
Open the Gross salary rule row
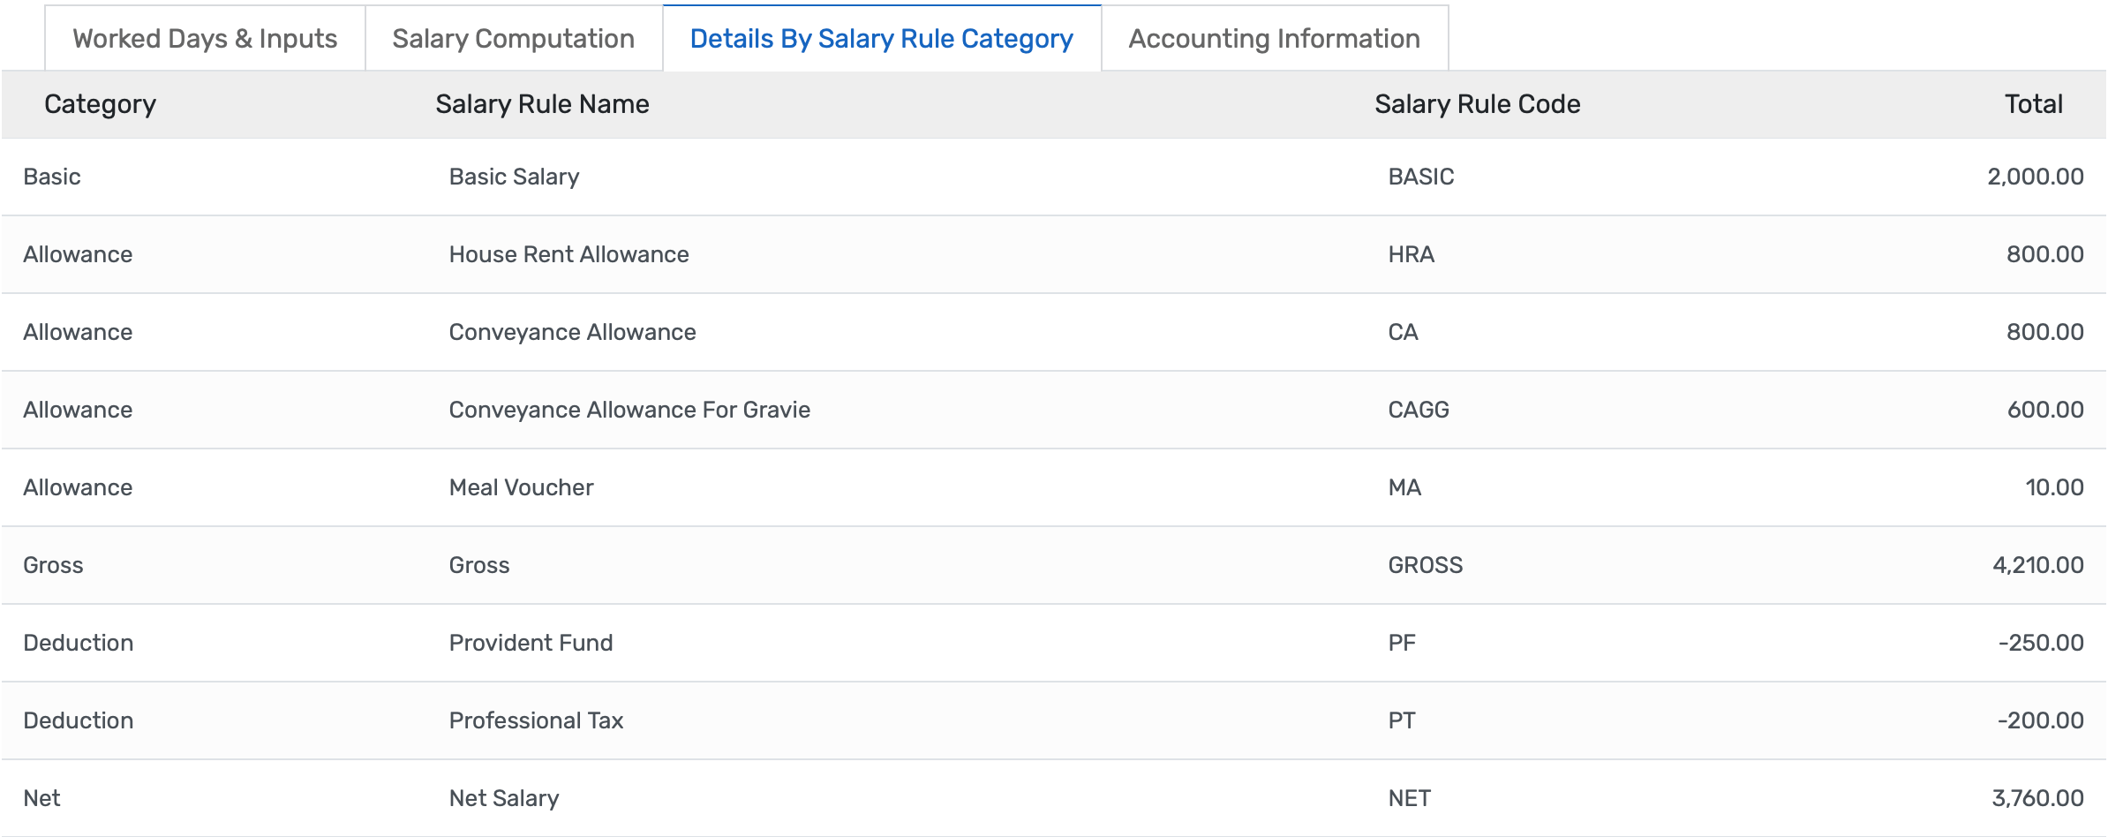coord(479,564)
